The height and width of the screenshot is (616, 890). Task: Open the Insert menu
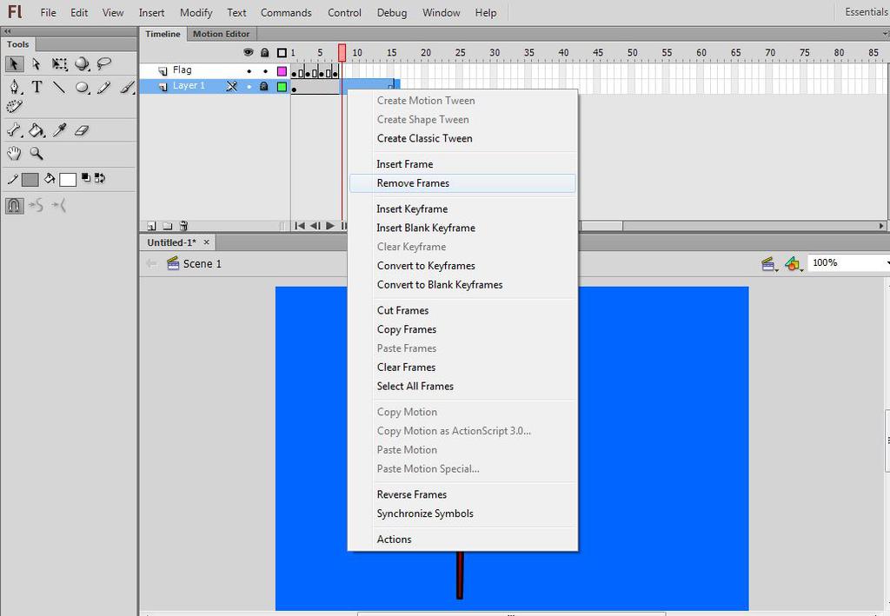[151, 12]
